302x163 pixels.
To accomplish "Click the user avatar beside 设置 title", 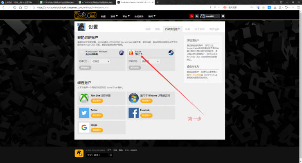I will click(x=81, y=27).
